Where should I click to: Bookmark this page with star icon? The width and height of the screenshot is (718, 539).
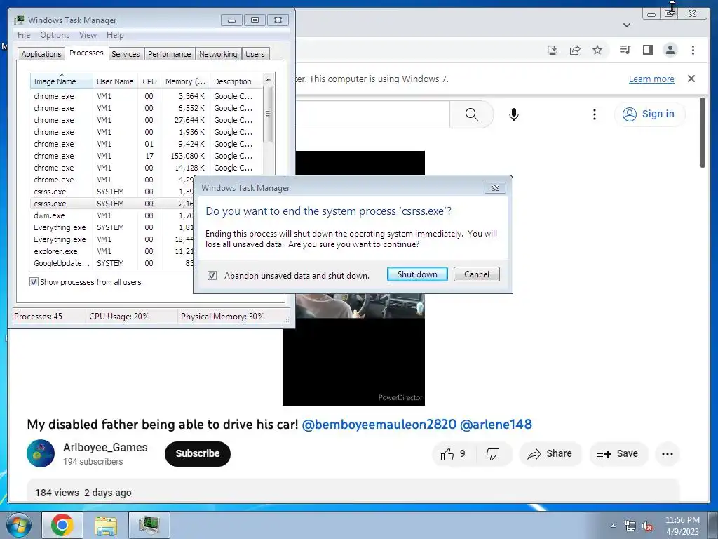click(x=597, y=50)
